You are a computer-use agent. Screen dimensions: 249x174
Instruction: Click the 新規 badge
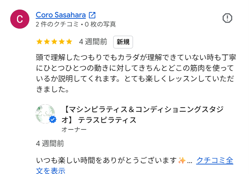coord(123,42)
